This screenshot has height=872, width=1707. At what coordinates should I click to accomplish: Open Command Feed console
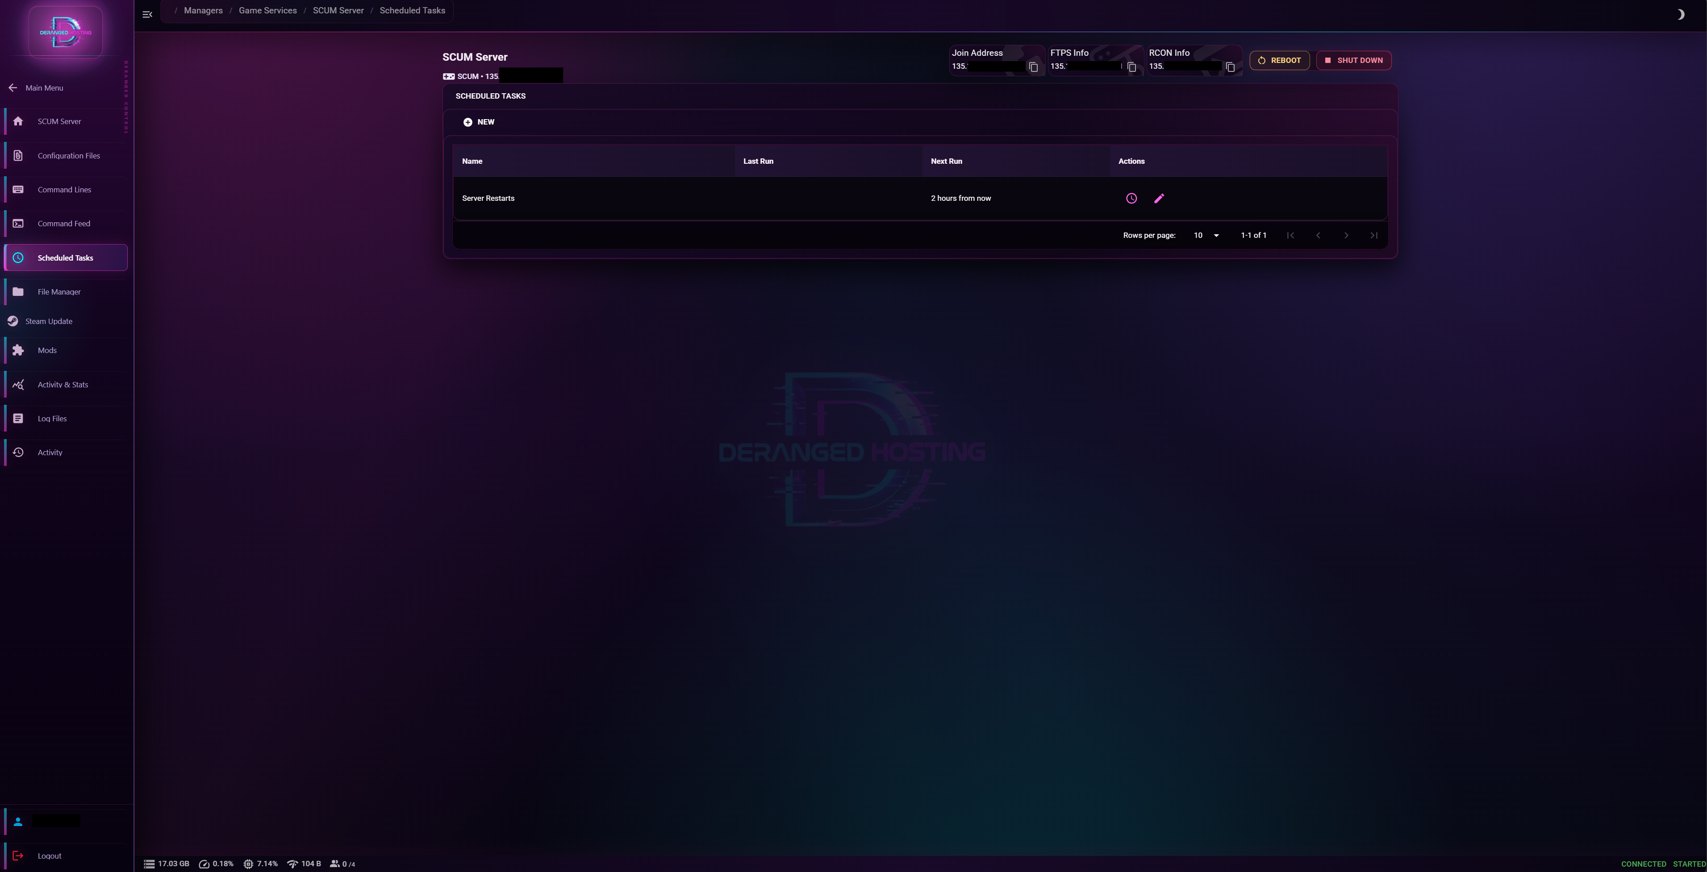coord(66,224)
